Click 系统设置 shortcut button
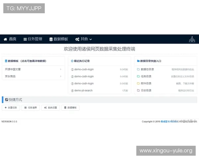The image size is (199, 159). click(50, 108)
